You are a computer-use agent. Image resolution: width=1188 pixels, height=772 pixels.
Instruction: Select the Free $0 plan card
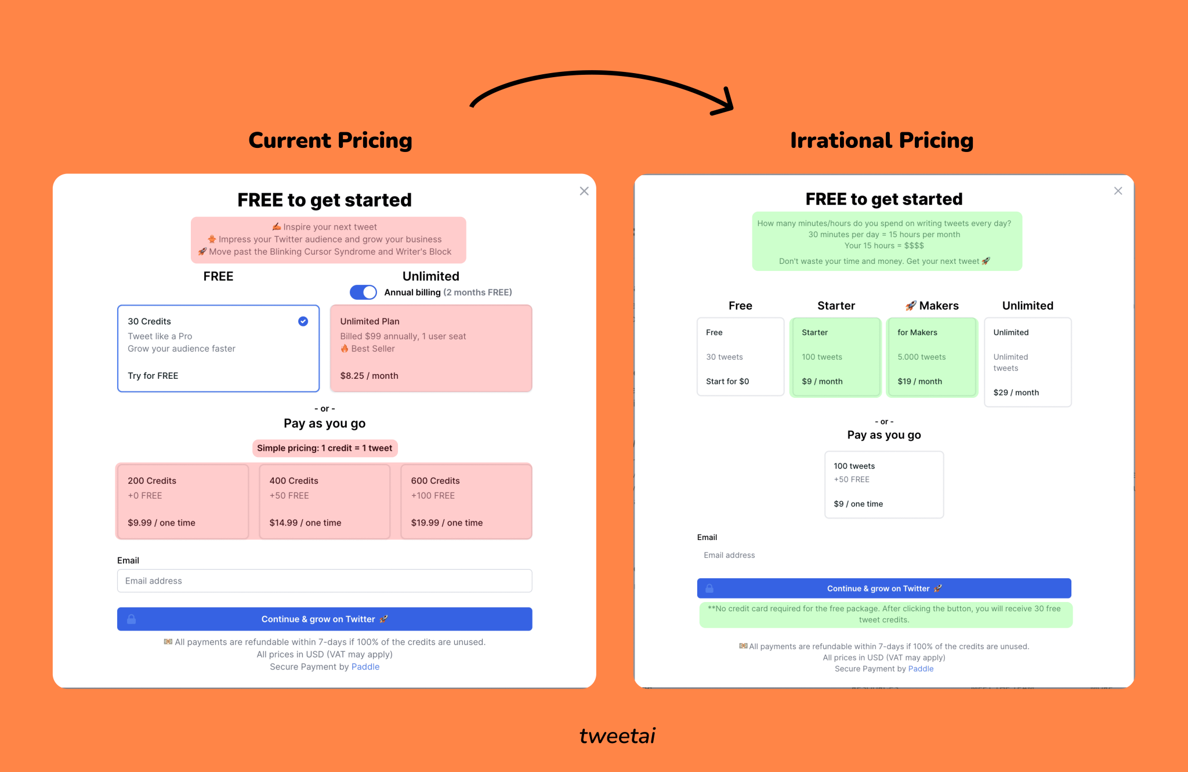pyautogui.click(x=740, y=357)
